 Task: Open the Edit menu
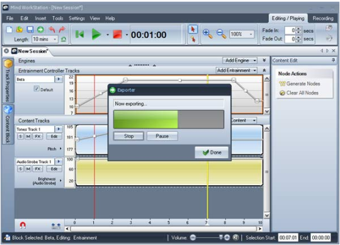tap(24, 18)
